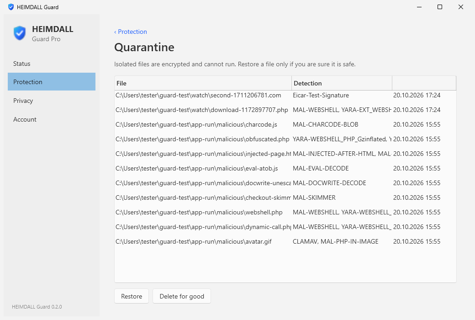
Task: Click the 15:55 date of the avatar.gif row
Action: point(417,241)
